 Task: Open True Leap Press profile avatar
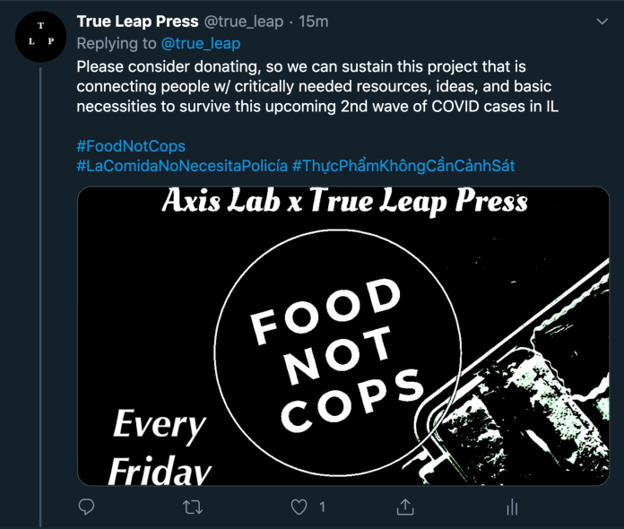(x=41, y=39)
